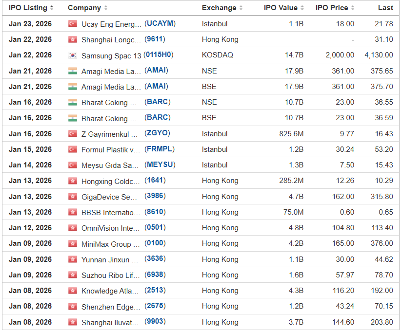Click Hong Kong flag beside Hongxing Coldc
Viewport: 401px width, 330px height.
pyautogui.click(x=73, y=181)
